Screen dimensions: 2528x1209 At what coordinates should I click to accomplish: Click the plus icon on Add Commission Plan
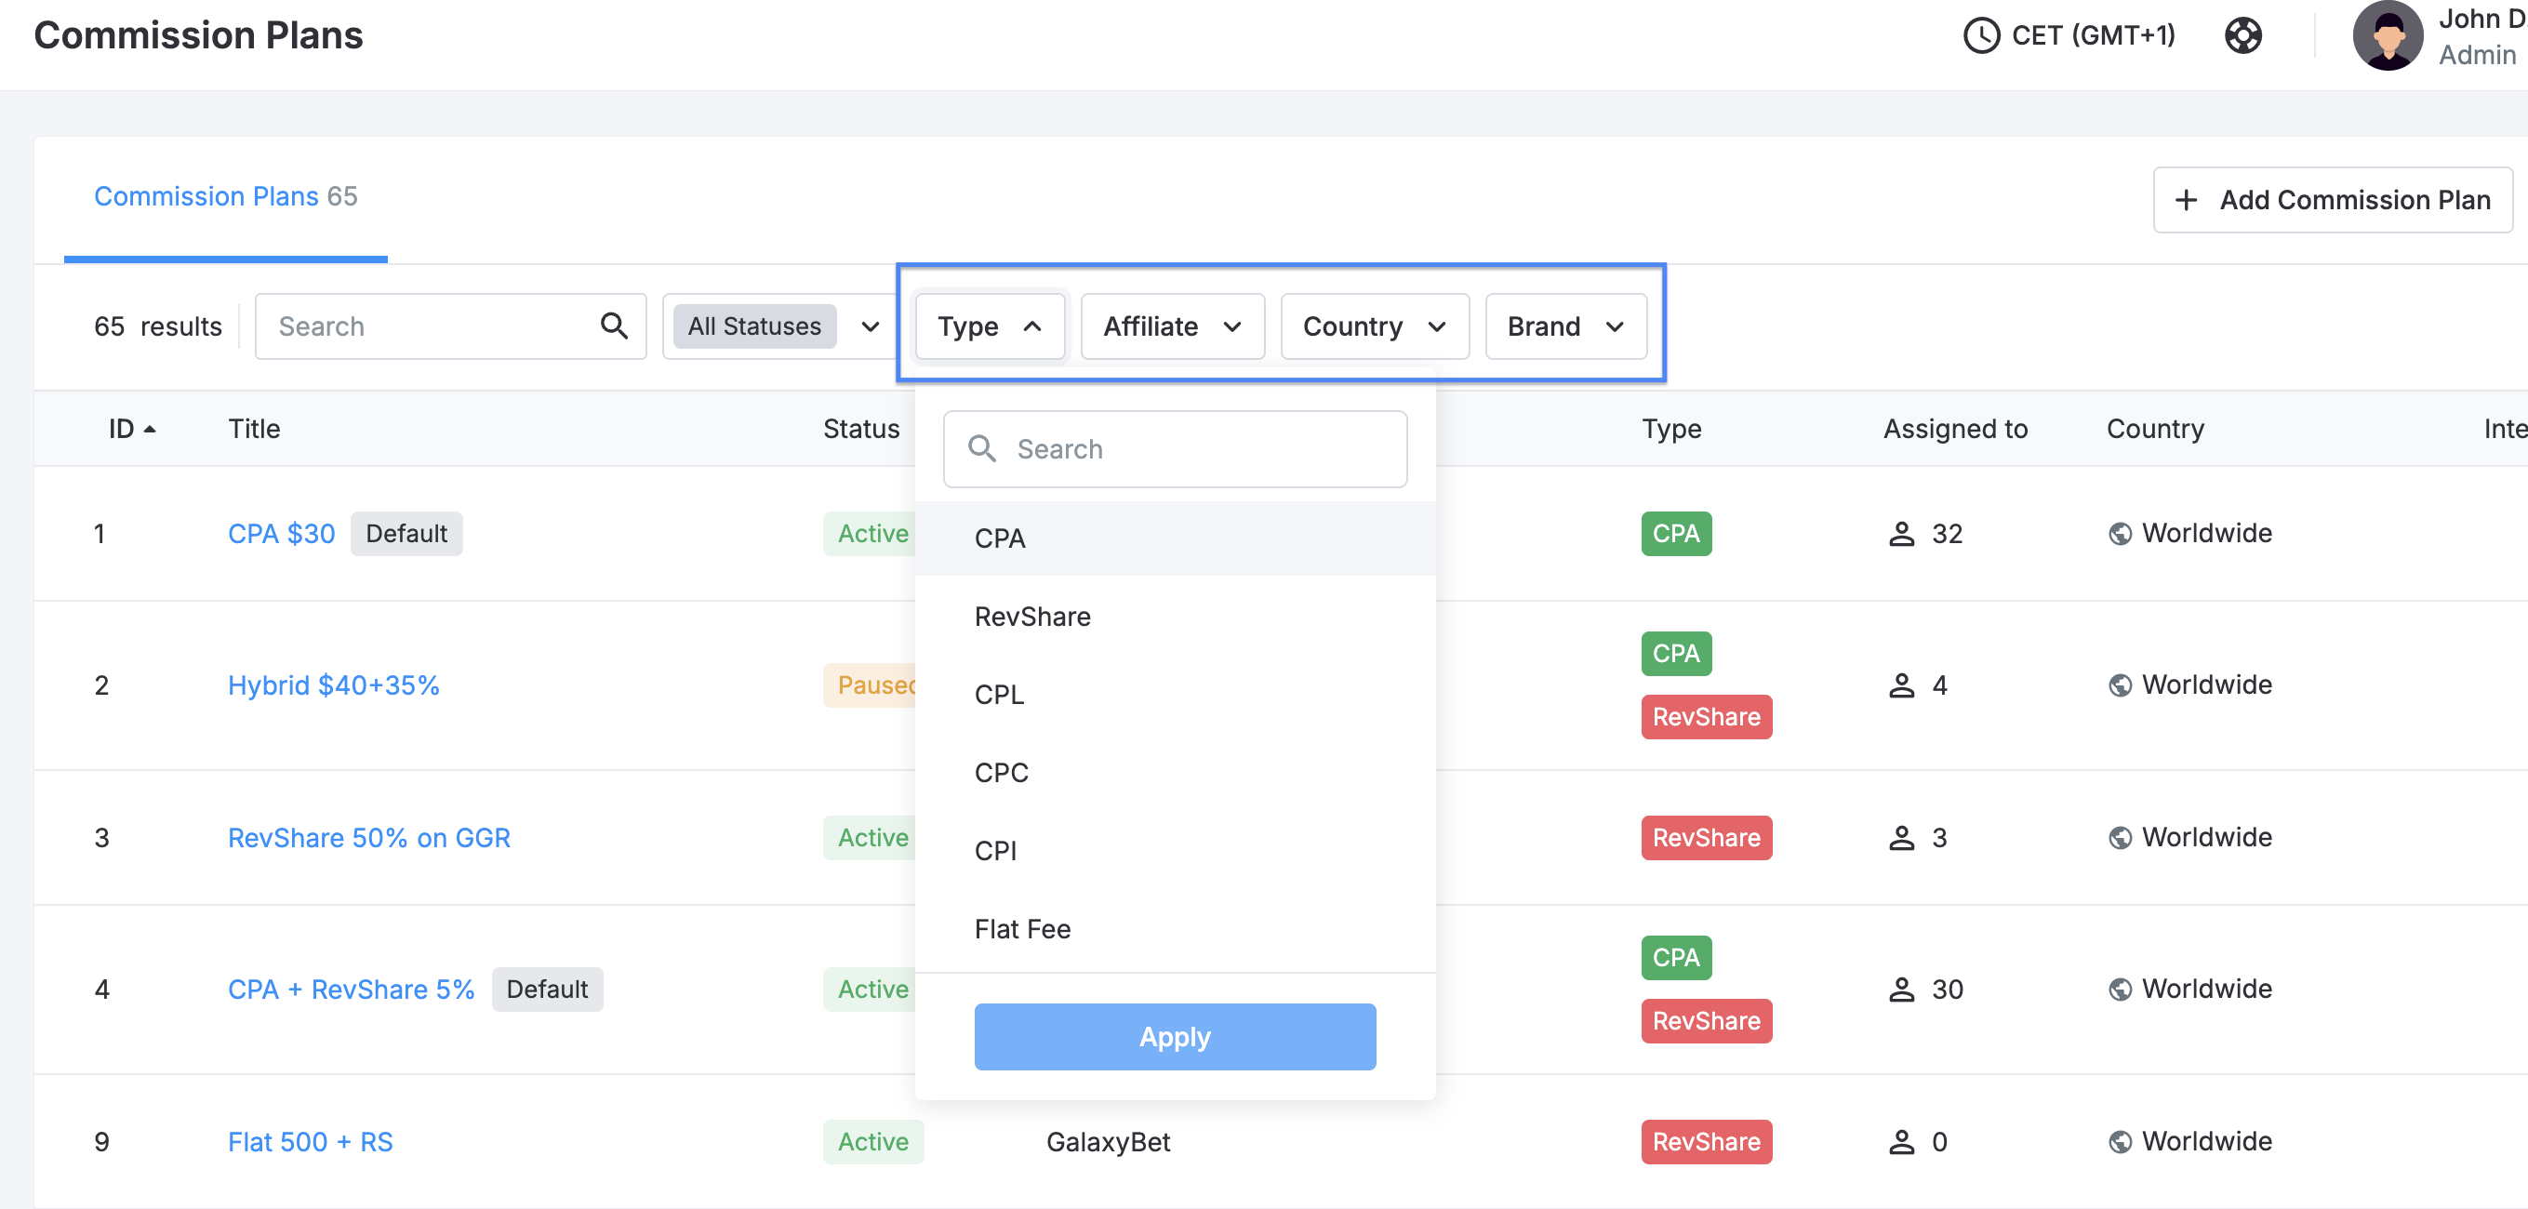2186,200
